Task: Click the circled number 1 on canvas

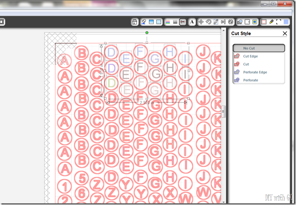Action: 65,187
